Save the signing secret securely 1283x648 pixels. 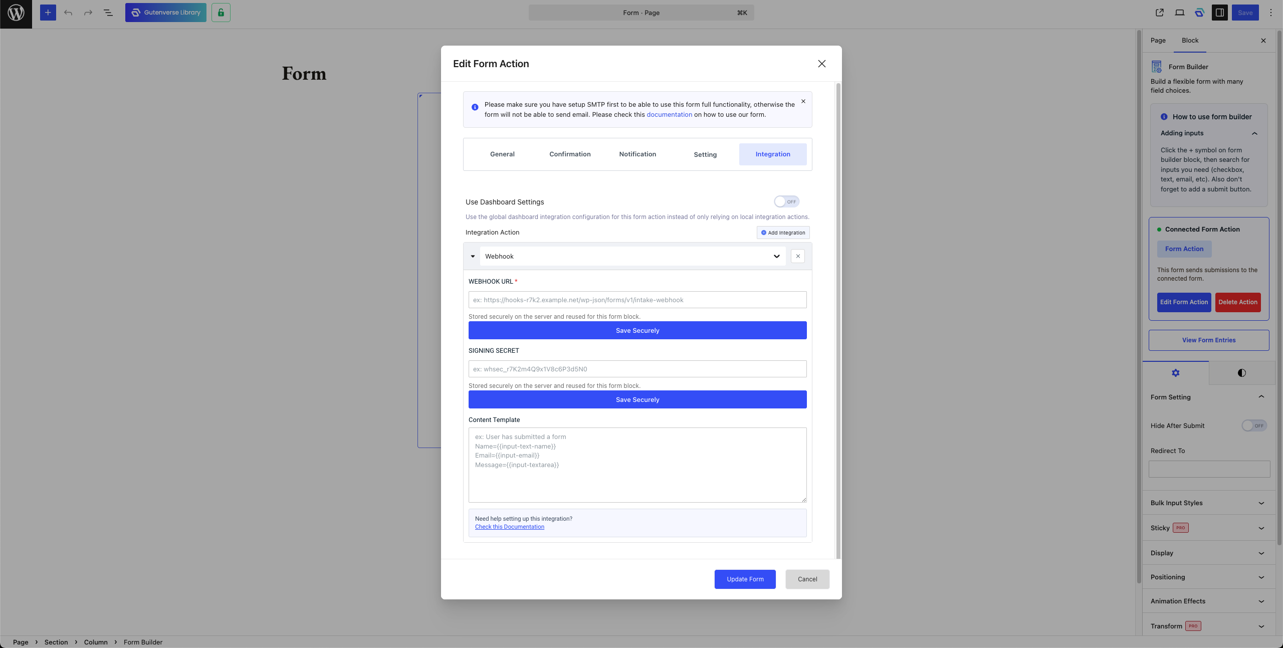tap(637, 399)
